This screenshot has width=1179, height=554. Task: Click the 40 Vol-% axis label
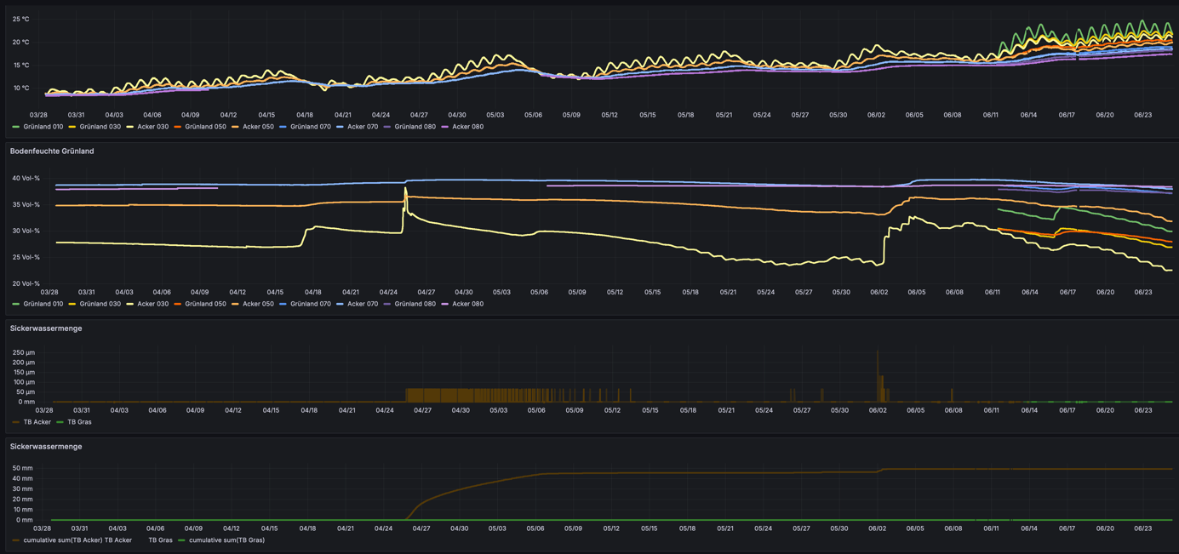[26, 179]
